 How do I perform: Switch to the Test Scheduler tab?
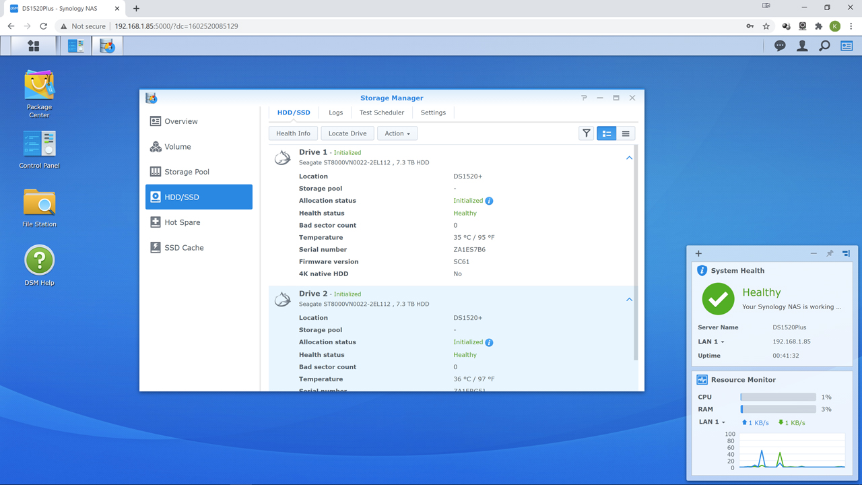tap(382, 112)
